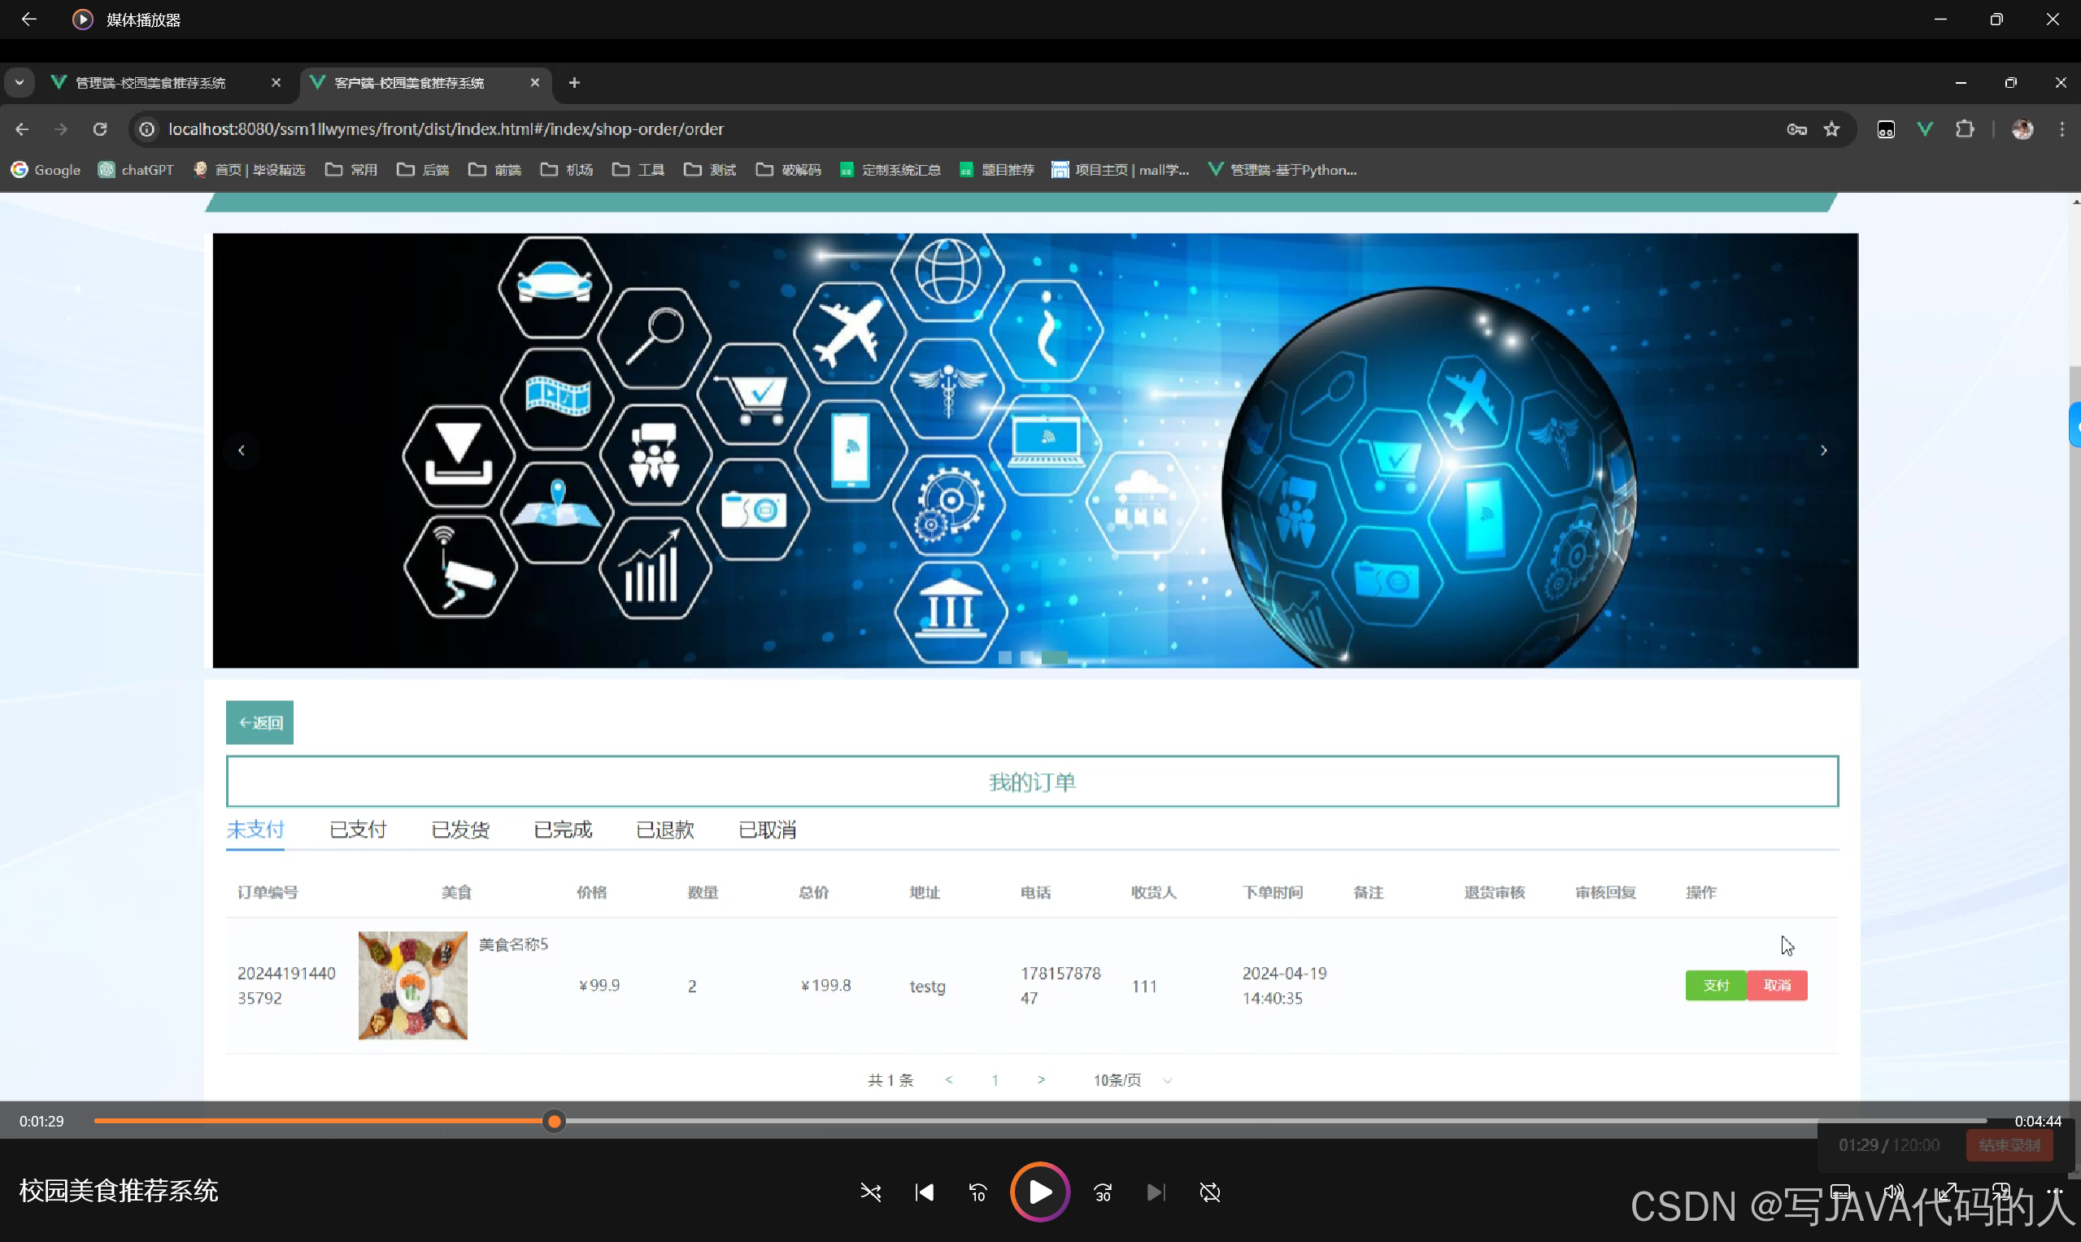Open the 10条/页 page size dropdown
Image resolution: width=2081 pixels, height=1242 pixels.
(x=1131, y=1079)
